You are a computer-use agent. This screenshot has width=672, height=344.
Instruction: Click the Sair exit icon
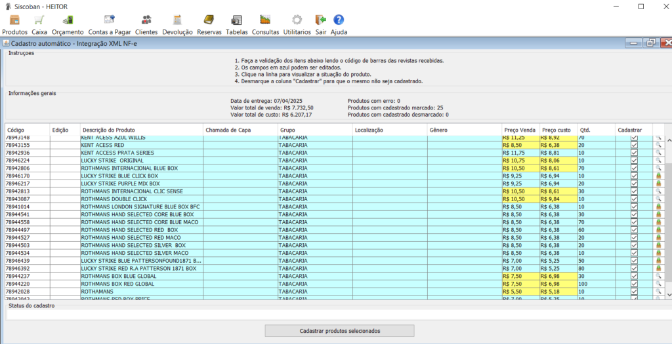click(320, 20)
